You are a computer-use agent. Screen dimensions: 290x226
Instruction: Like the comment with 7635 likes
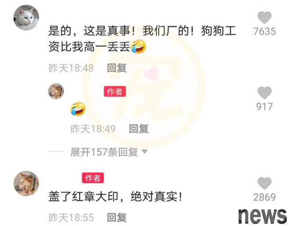coord(265,17)
